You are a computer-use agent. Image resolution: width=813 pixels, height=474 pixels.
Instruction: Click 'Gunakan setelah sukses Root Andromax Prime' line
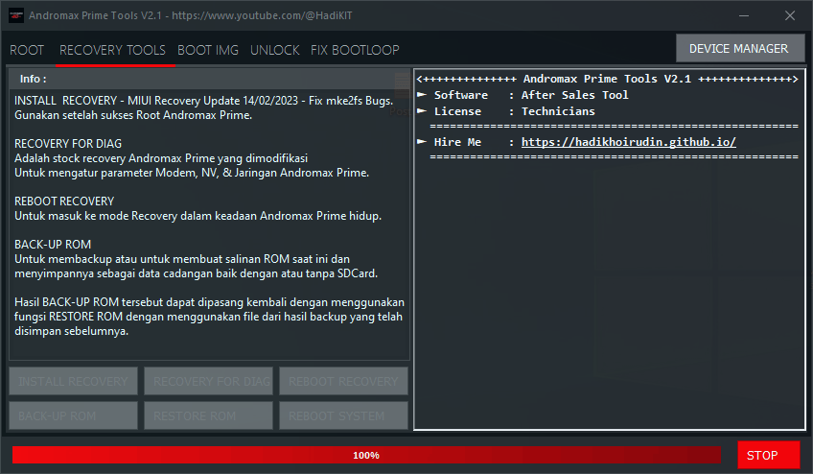[133, 115]
